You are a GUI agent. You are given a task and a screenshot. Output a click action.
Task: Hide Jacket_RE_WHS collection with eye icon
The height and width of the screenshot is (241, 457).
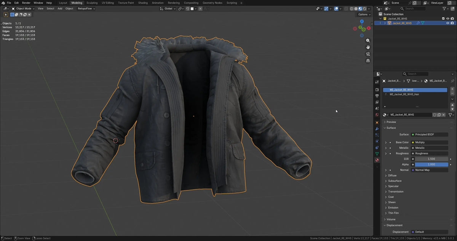tap(447, 18)
